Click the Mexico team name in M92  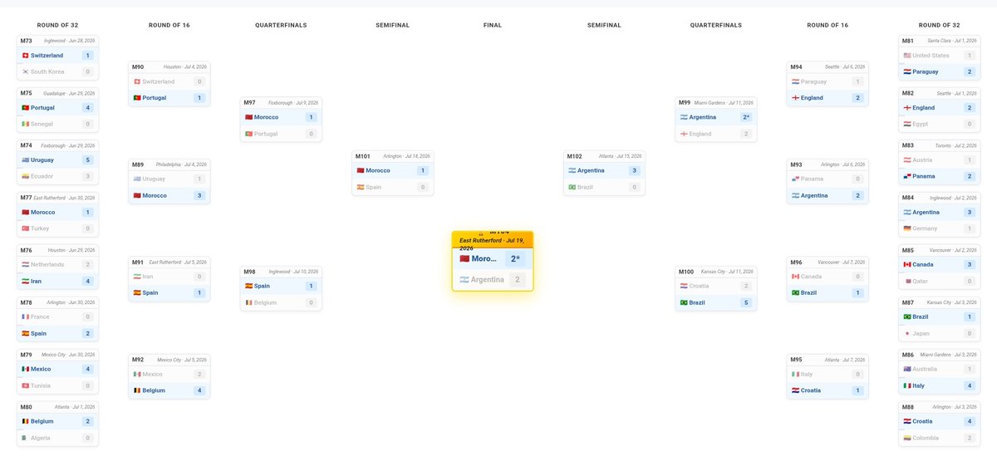[152, 375]
